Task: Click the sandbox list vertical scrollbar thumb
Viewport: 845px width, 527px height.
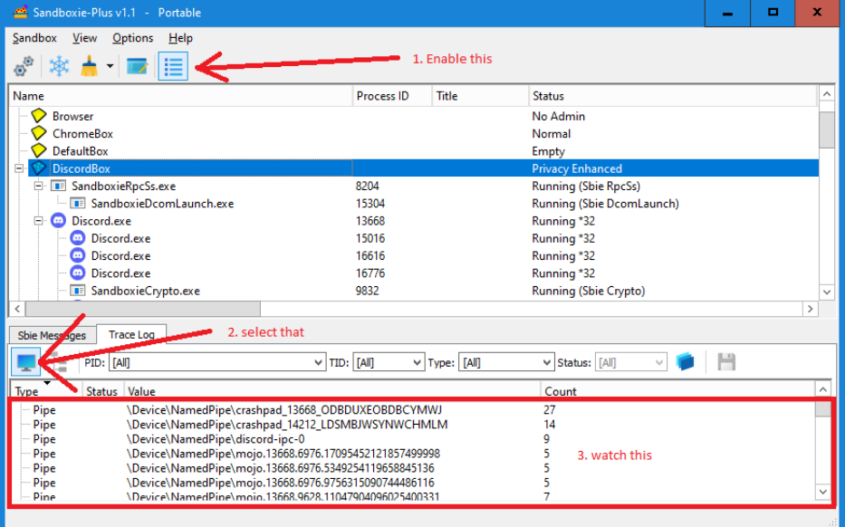Action: 827,129
